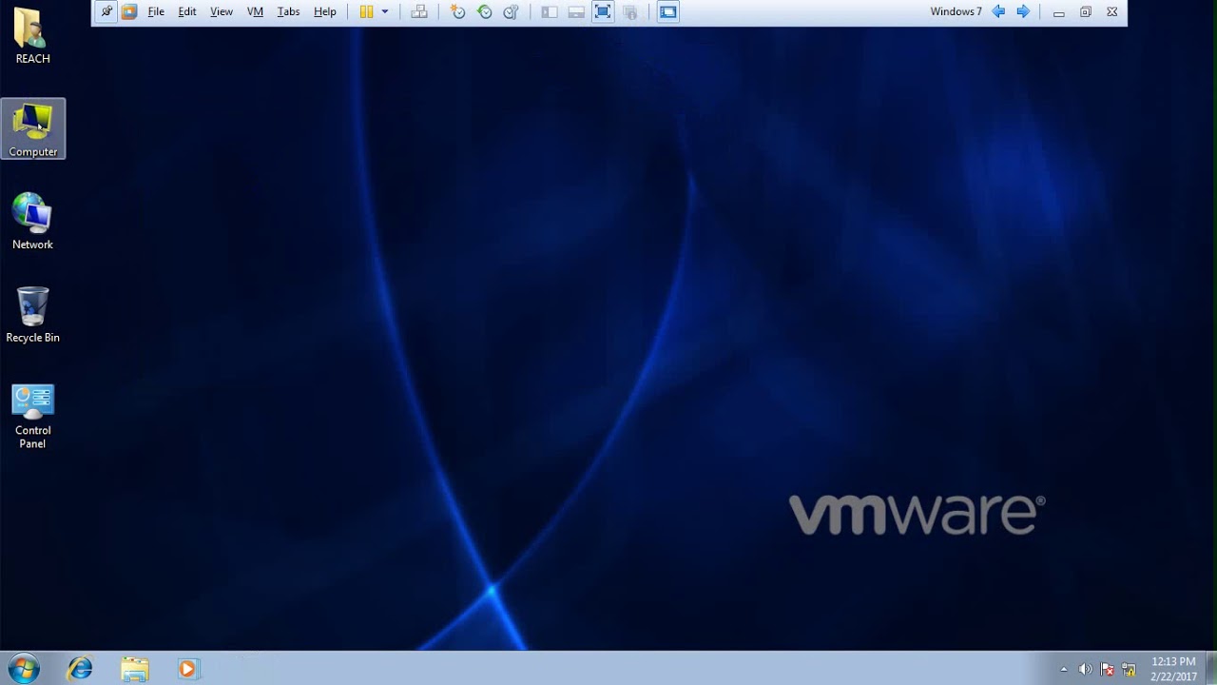
Task: Click the Show desktop button
Action: click(x=1210, y=669)
